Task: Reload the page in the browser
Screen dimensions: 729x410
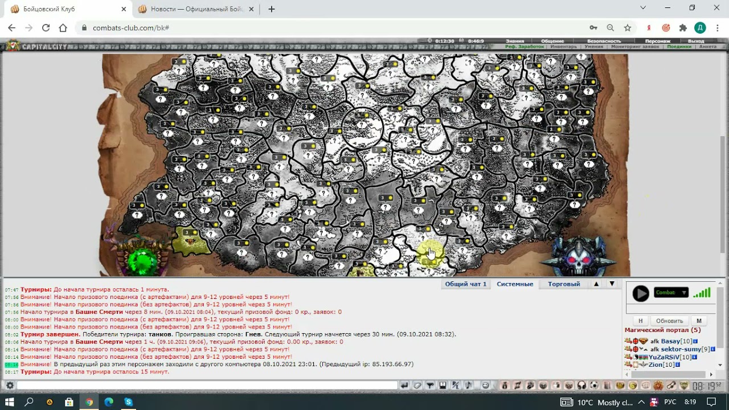Action: click(46, 27)
